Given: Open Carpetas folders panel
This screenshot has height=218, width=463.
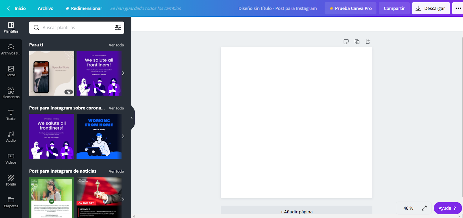Looking at the screenshot, I should pyautogui.click(x=11, y=202).
